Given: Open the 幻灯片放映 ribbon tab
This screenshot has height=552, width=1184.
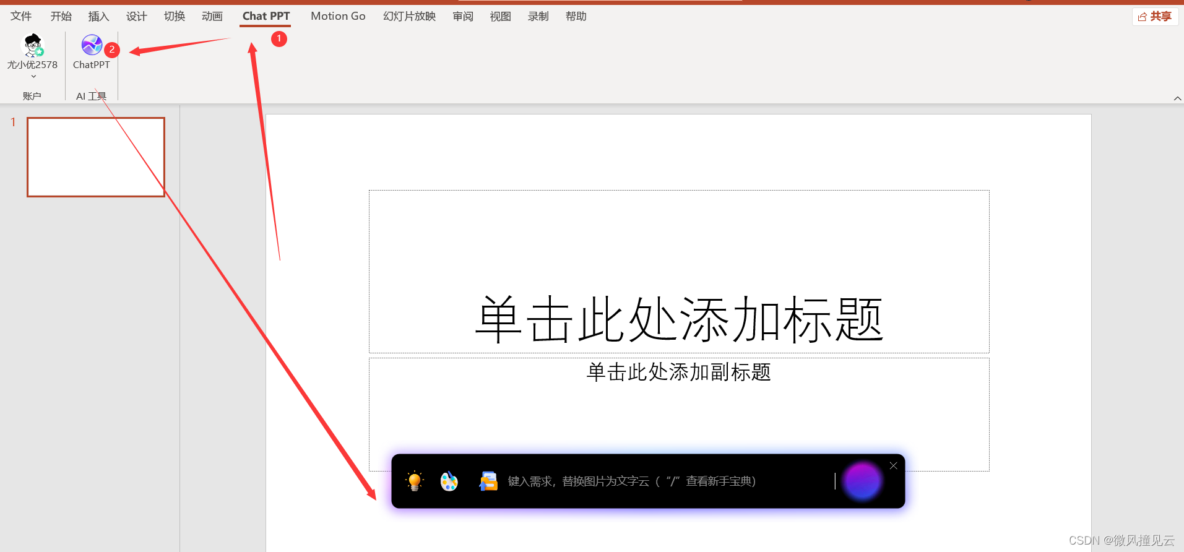Looking at the screenshot, I should click(x=409, y=16).
